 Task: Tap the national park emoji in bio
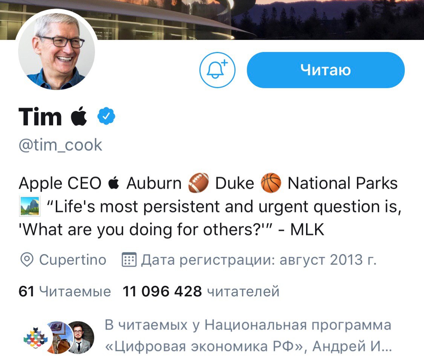click(30, 206)
